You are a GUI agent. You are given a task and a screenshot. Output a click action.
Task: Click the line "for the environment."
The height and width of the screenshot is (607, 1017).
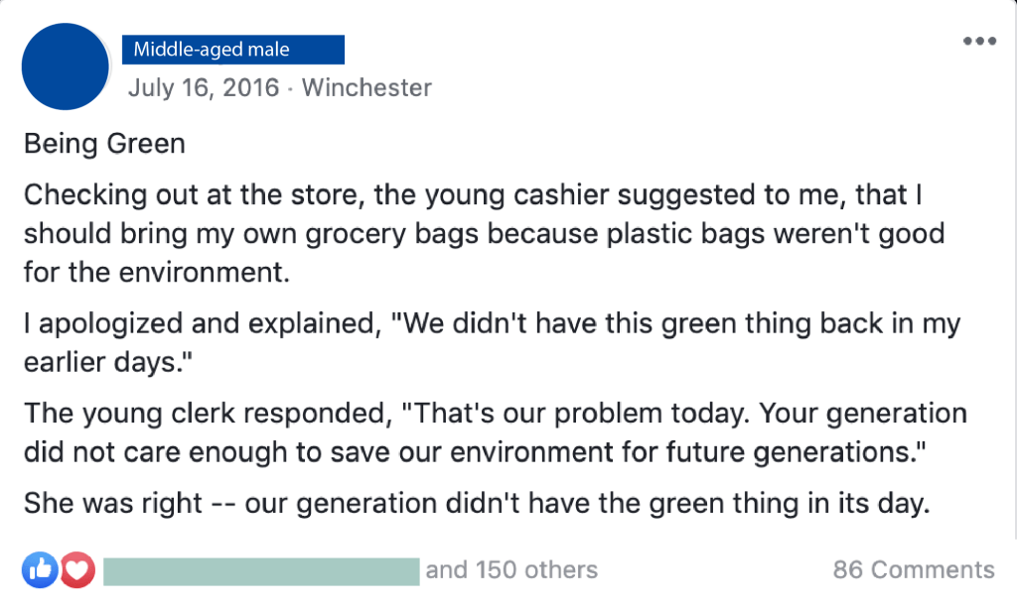pos(157,273)
